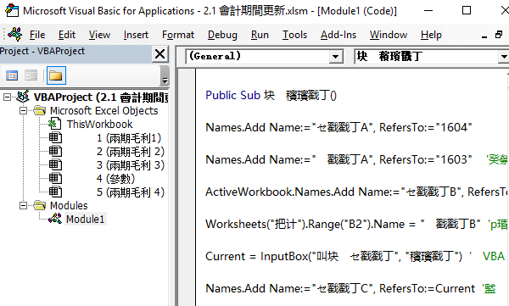Viewport: 509px width, 306px height.
Task: Click the RefersTo:="1603" code line
Action: click(338, 159)
